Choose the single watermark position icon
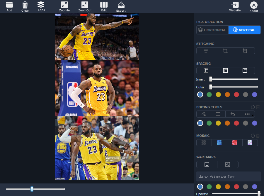The width and height of the screenshot is (264, 196). 207,164
